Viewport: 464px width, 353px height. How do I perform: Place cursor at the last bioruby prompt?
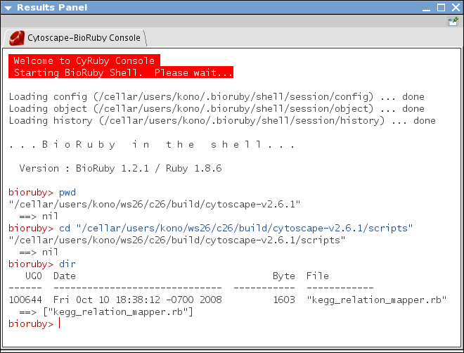[x=60, y=323]
